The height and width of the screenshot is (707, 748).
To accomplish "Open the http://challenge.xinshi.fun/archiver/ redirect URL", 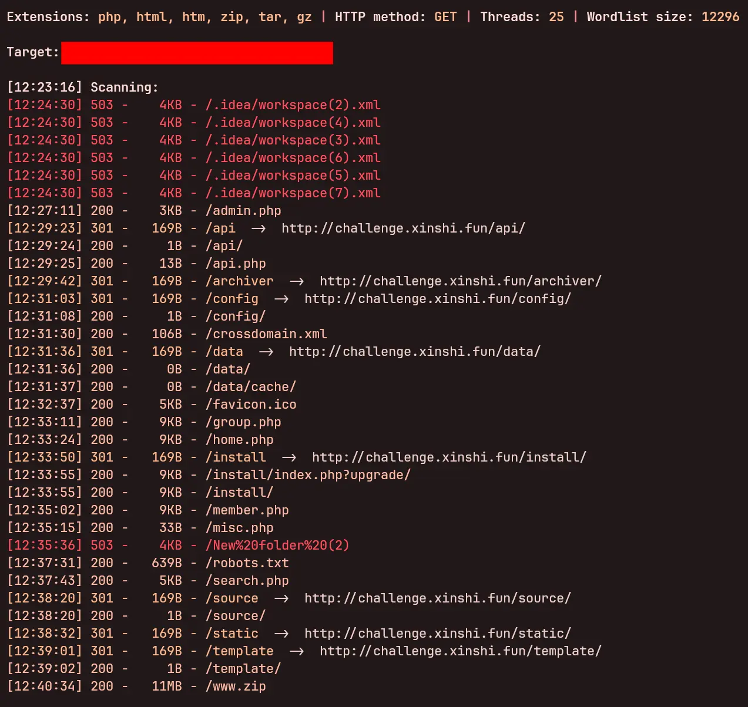I will click(x=460, y=281).
